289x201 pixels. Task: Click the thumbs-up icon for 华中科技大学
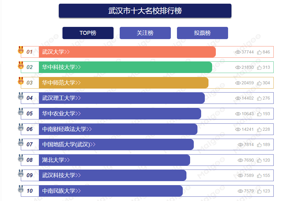pyautogui.click(x=259, y=67)
